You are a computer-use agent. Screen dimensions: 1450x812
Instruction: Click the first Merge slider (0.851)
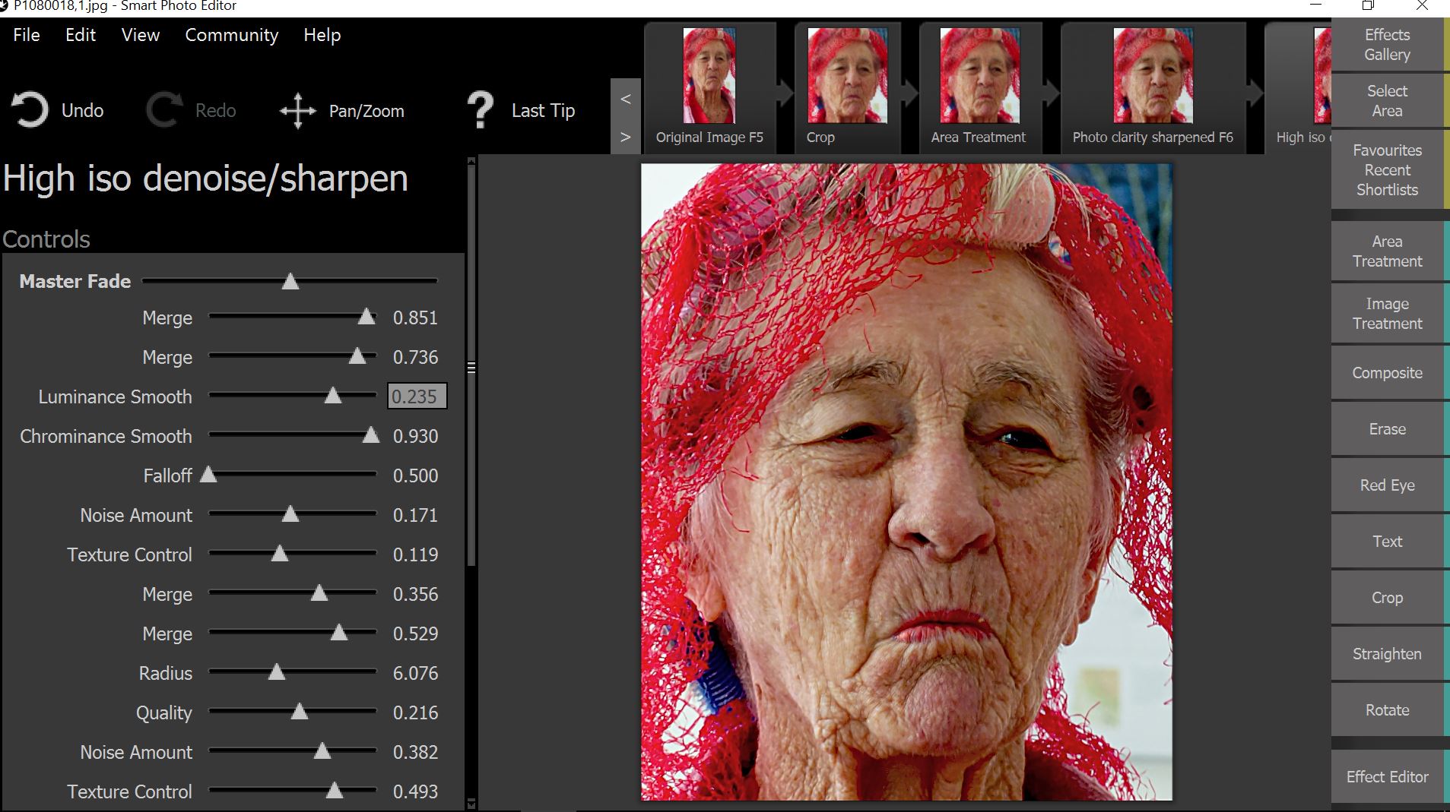coord(293,318)
